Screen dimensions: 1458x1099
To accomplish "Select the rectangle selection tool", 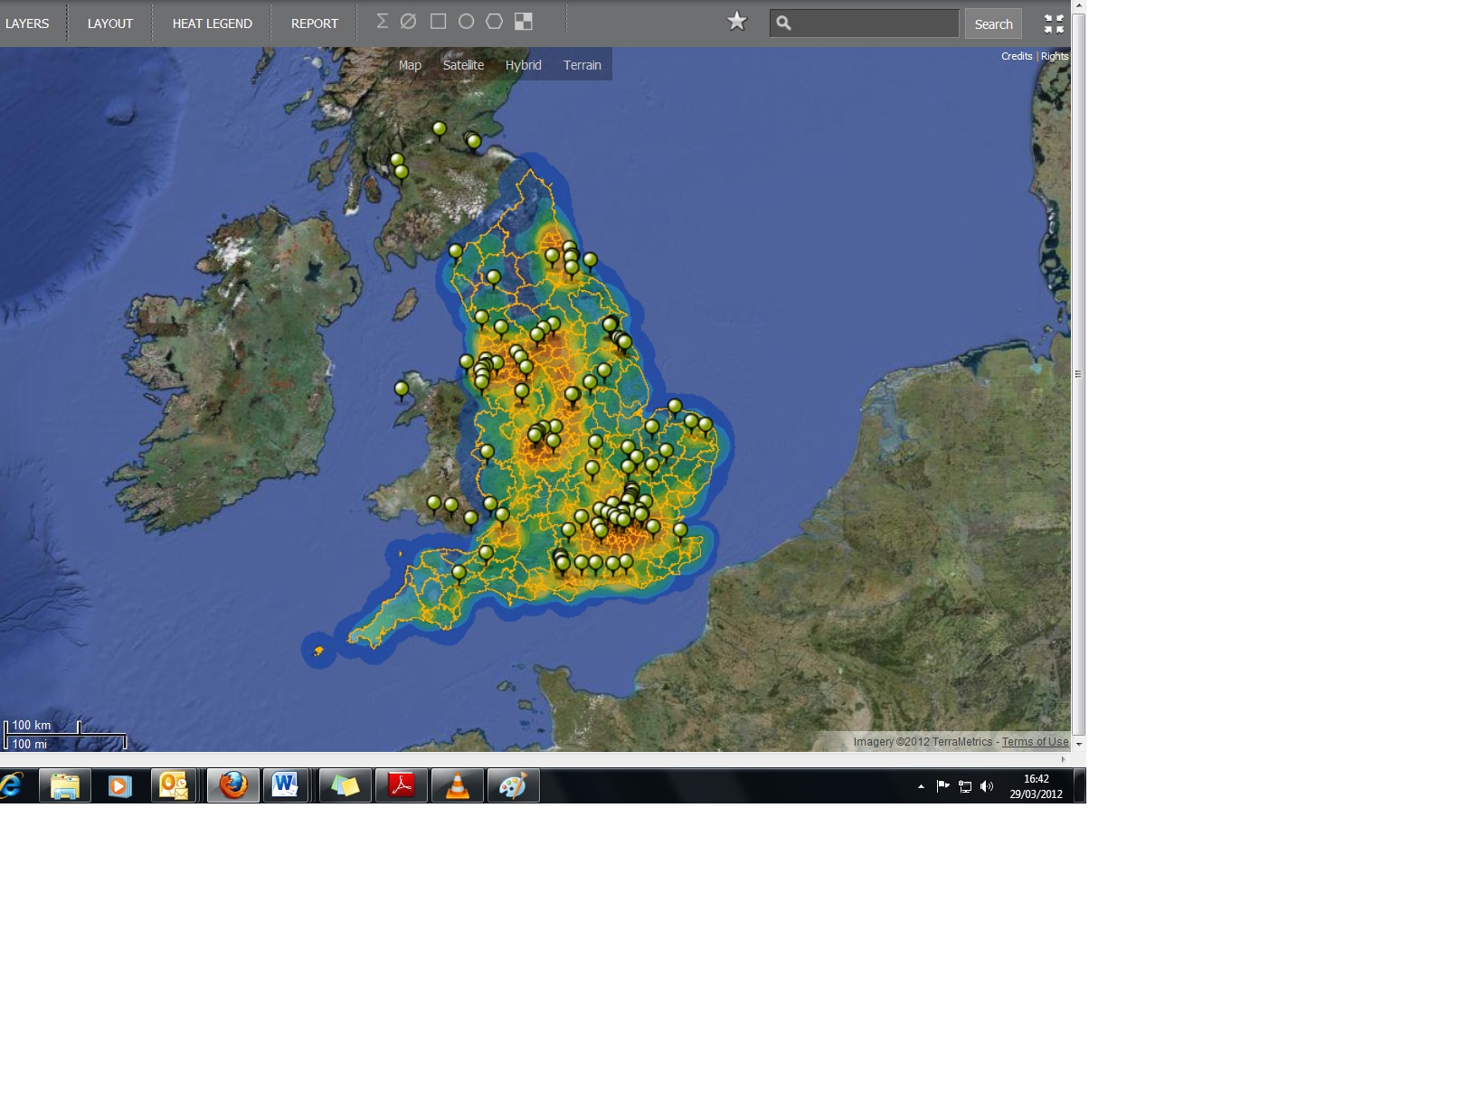I will coord(439,22).
